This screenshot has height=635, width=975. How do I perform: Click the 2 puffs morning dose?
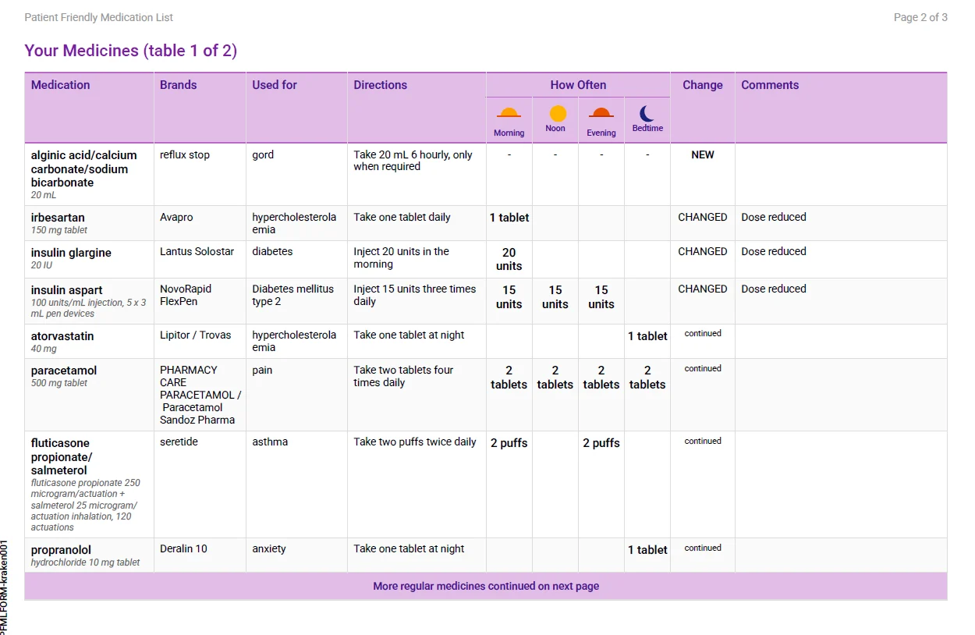click(509, 443)
